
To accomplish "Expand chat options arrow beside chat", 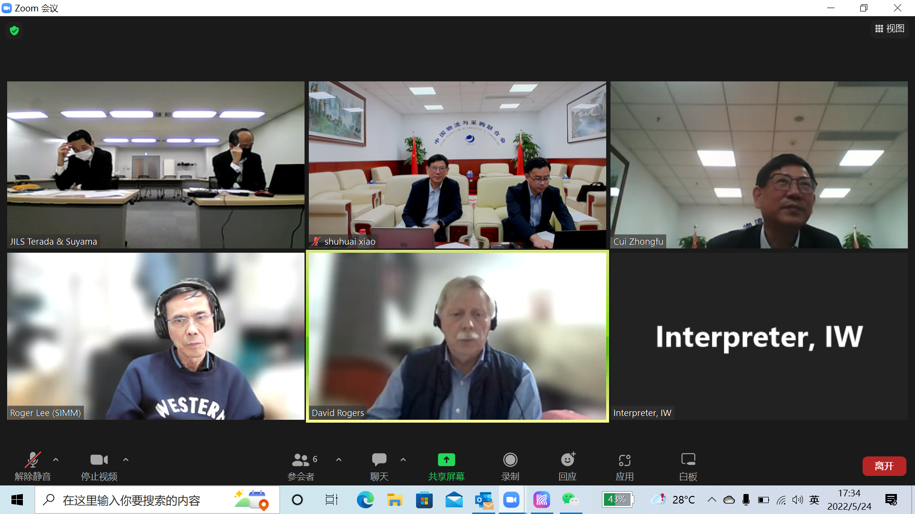I will [403, 460].
